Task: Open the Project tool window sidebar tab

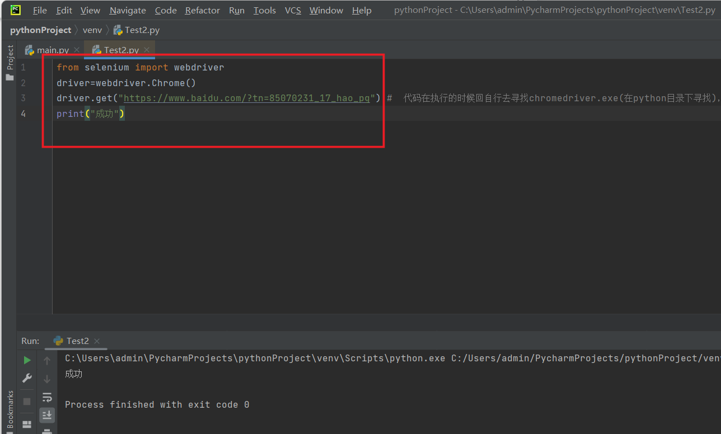Action: [x=10, y=63]
